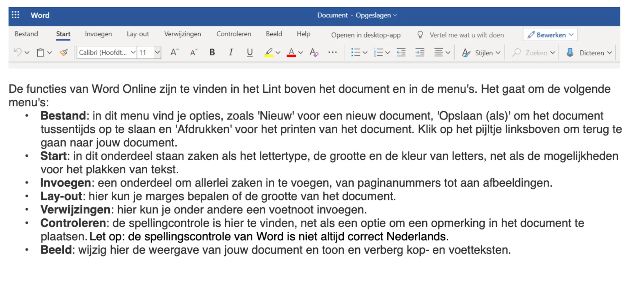
Task: Click the Stijlen styles icon
Action: (x=466, y=53)
